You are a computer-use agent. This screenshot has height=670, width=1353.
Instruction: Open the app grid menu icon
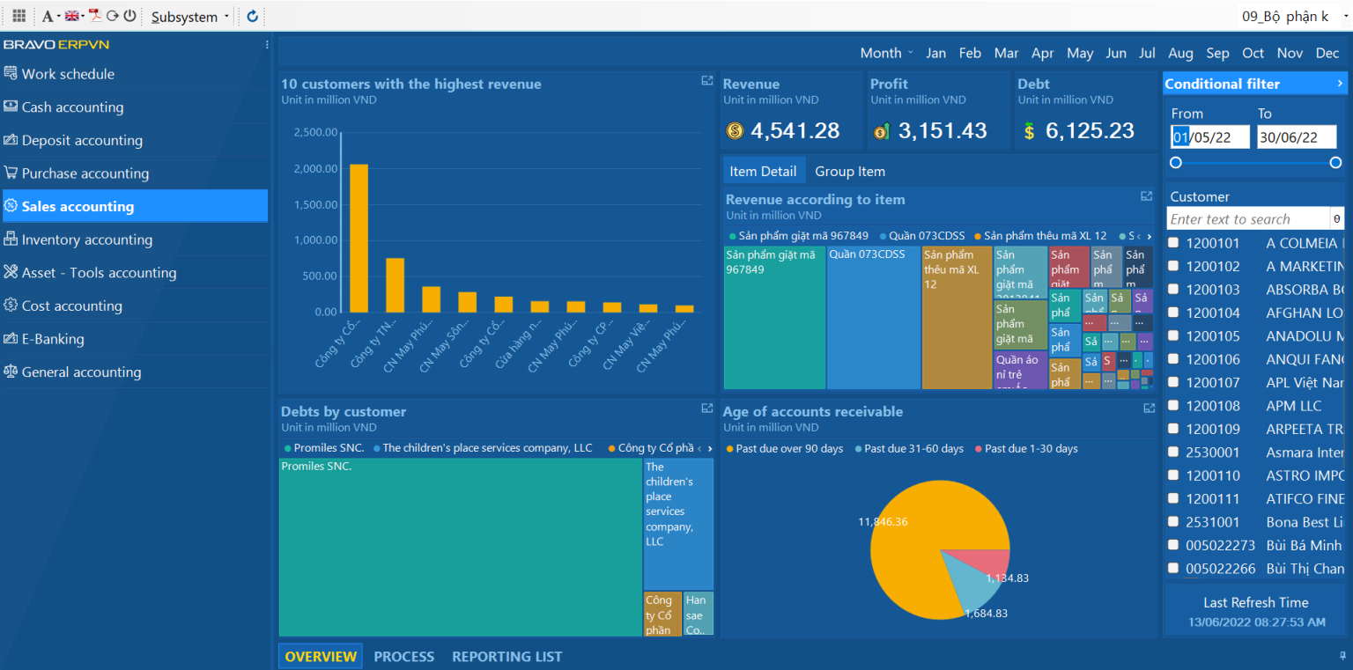18,16
